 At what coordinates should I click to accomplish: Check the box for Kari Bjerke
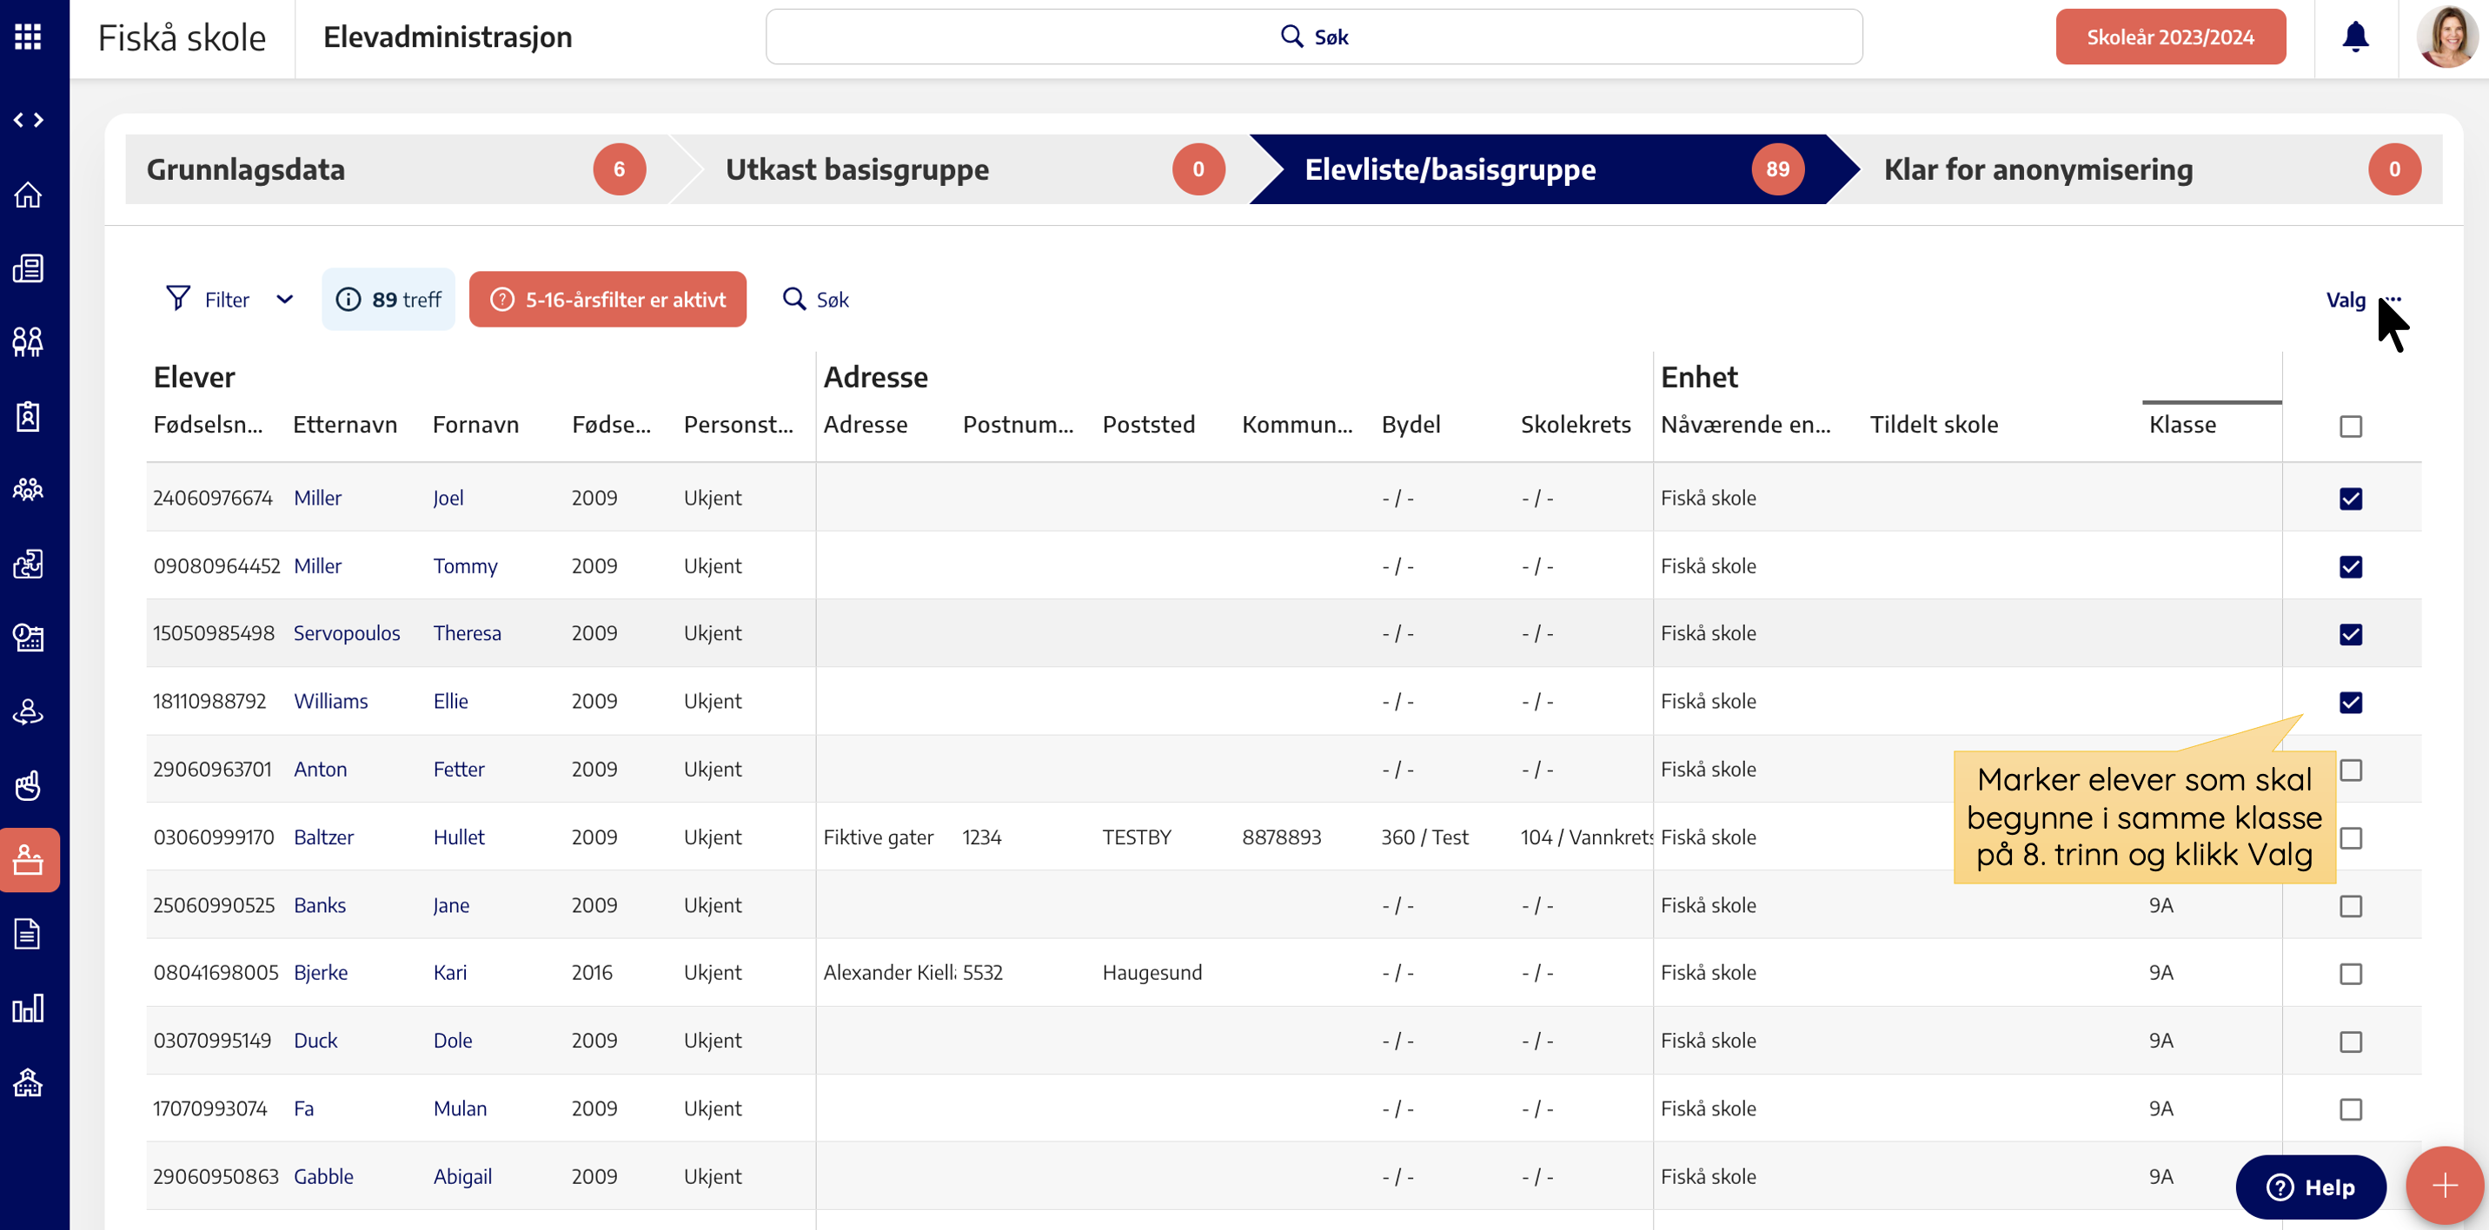click(x=2350, y=973)
